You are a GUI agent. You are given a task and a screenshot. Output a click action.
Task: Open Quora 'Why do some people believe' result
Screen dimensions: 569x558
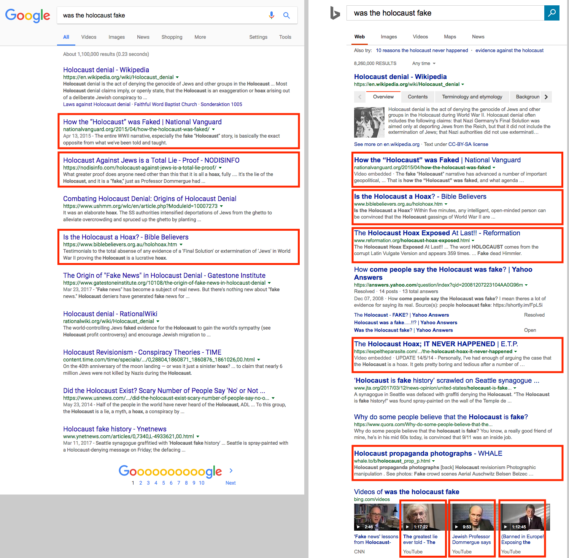441,417
